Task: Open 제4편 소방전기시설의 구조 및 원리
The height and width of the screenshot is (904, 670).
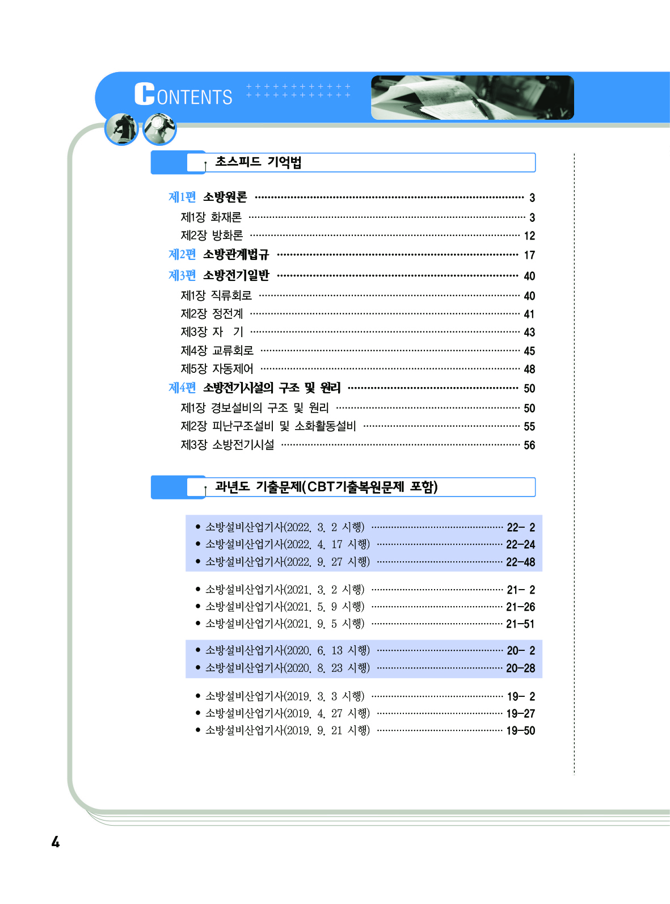Action: click(x=352, y=388)
